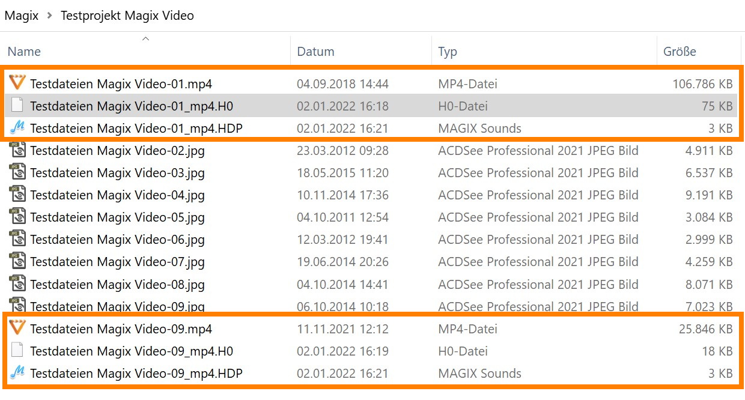Click the size value 4.259 KB
This screenshot has height=400, width=745.
click(x=709, y=262)
